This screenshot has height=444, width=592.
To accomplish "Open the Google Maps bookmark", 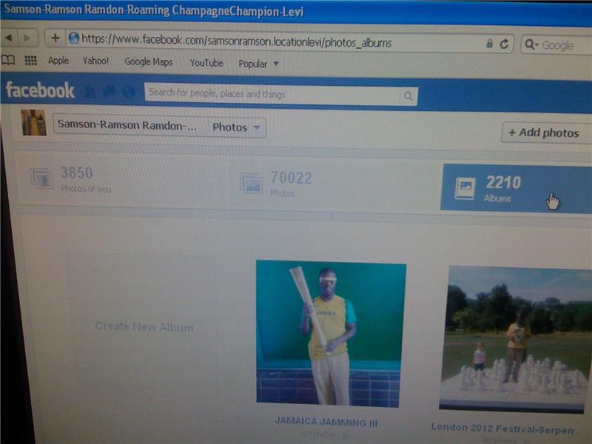I will click(149, 62).
